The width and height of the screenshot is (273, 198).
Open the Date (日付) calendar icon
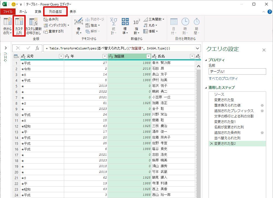point(174,22)
